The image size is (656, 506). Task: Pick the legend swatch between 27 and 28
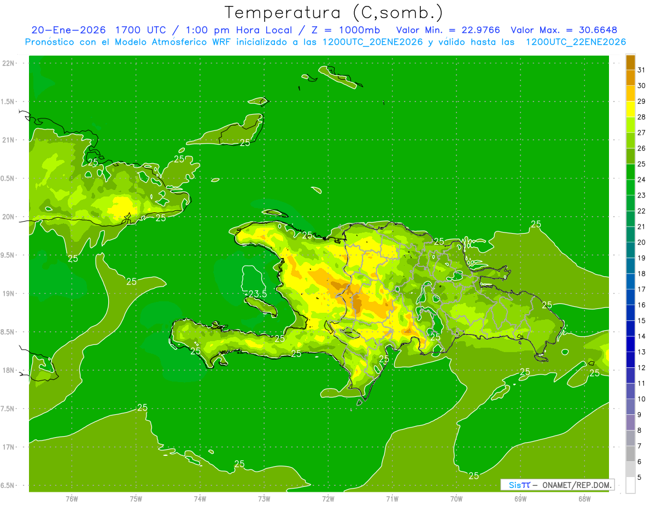[x=630, y=125]
